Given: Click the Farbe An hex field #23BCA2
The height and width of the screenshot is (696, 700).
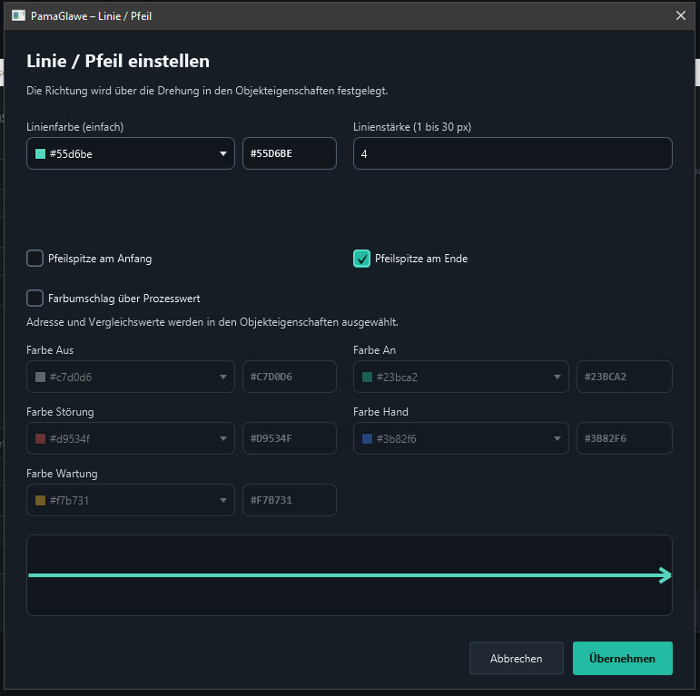Looking at the screenshot, I should (x=624, y=377).
